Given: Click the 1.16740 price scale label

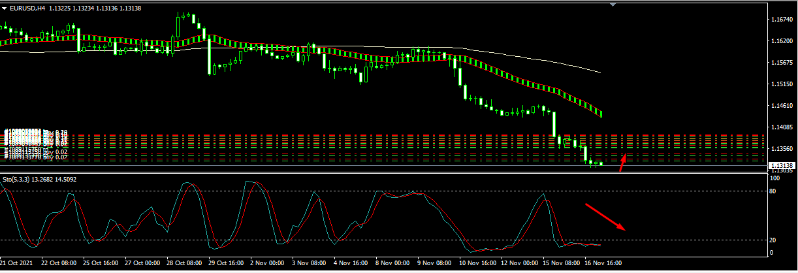Looking at the screenshot, I should [x=782, y=20].
